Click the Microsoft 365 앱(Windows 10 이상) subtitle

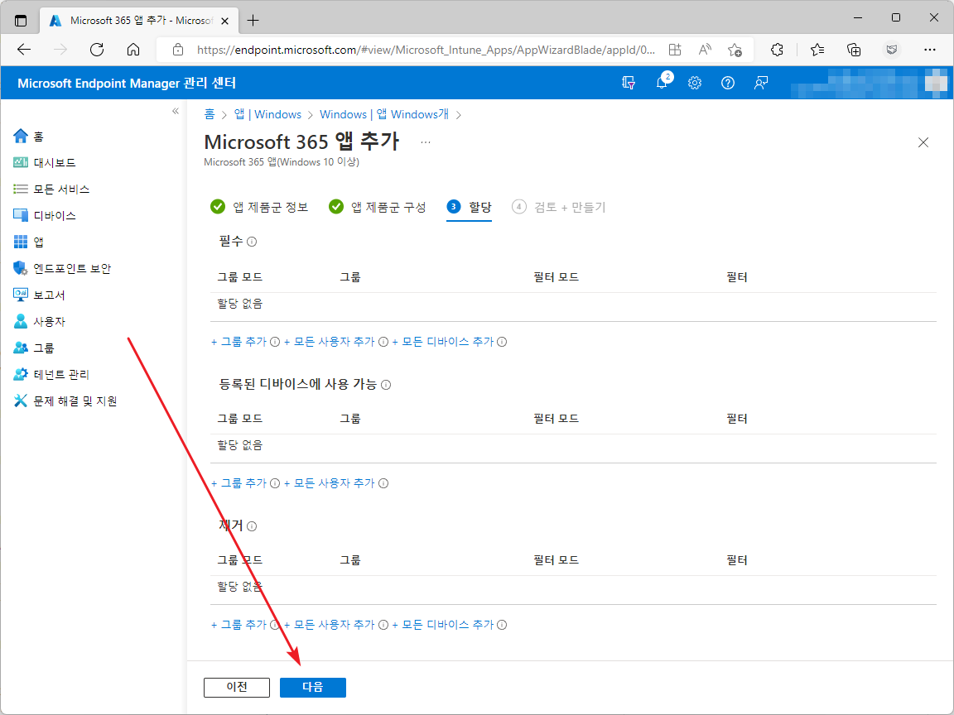282,162
